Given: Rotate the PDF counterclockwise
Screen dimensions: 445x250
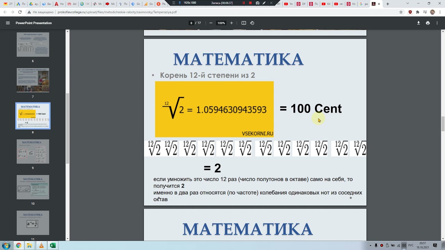Looking at the screenshot, I should 252,23.
